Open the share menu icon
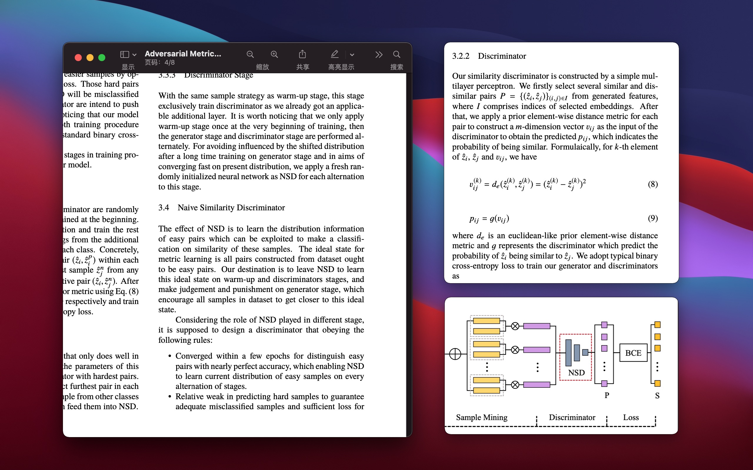Viewport: 753px width, 470px height. pos(302,54)
